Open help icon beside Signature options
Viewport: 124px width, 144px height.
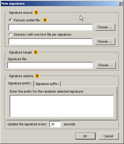[37, 76]
